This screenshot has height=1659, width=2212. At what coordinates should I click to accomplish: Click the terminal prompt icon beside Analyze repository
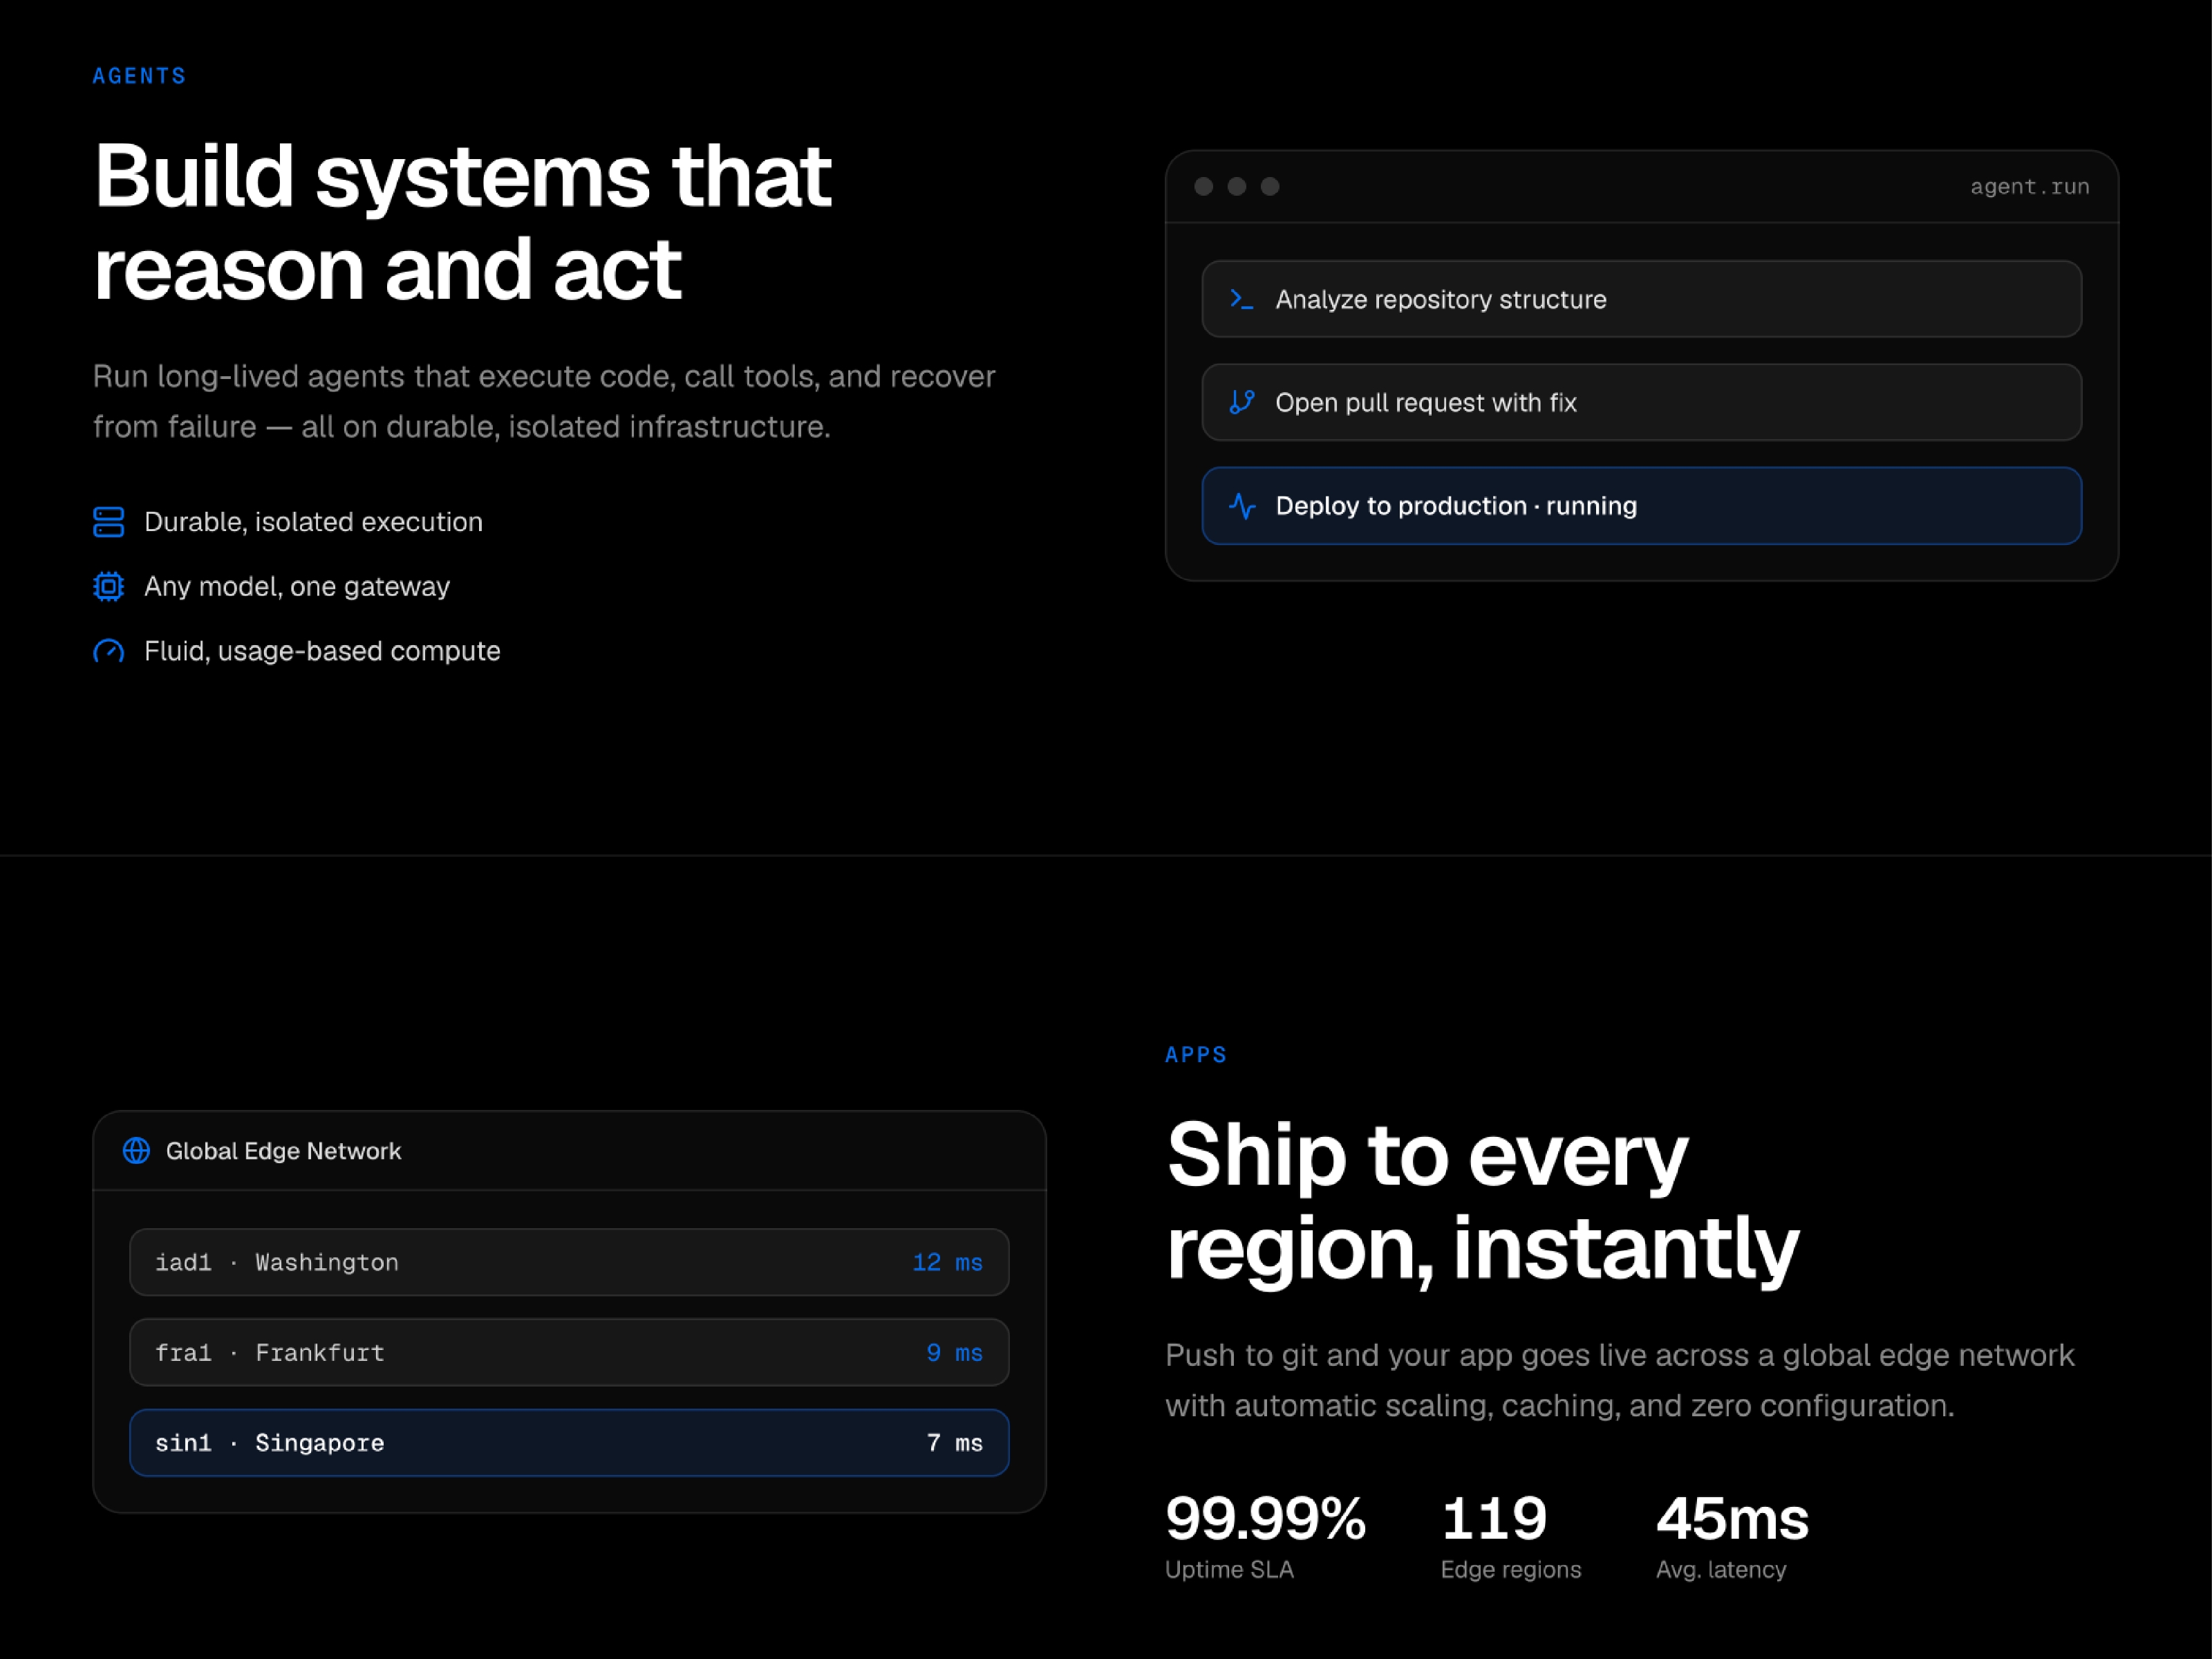[1241, 299]
